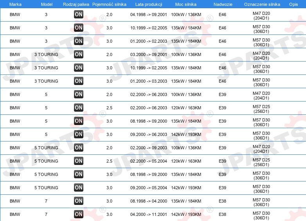Image resolution: width=306 pixels, height=221 pixels.
Task: Select E46 in the 01.2000 -> 03.2003 row
Action: point(223,81)
